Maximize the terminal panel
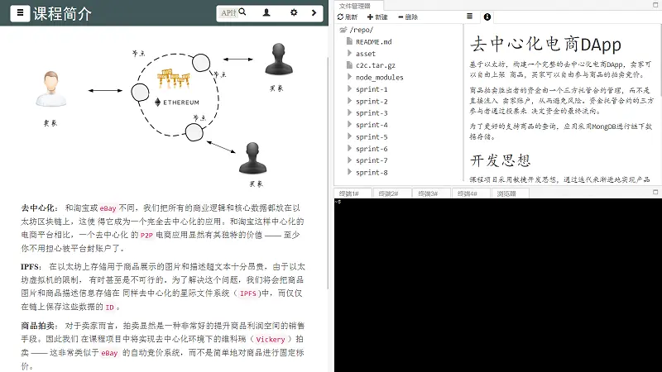 (x=655, y=193)
